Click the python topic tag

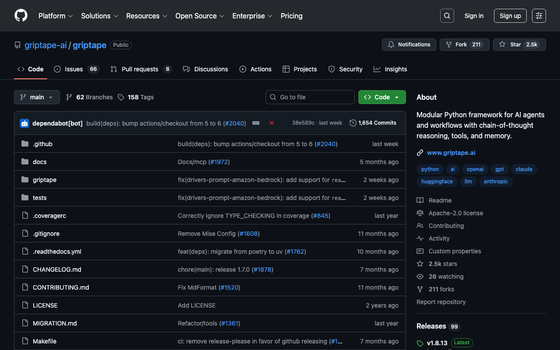430,169
